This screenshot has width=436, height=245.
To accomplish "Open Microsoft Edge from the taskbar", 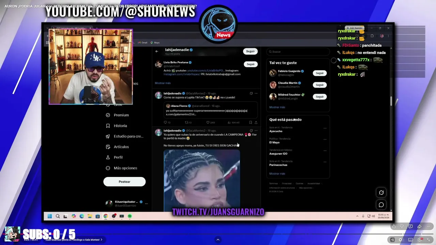I will click(82, 216).
